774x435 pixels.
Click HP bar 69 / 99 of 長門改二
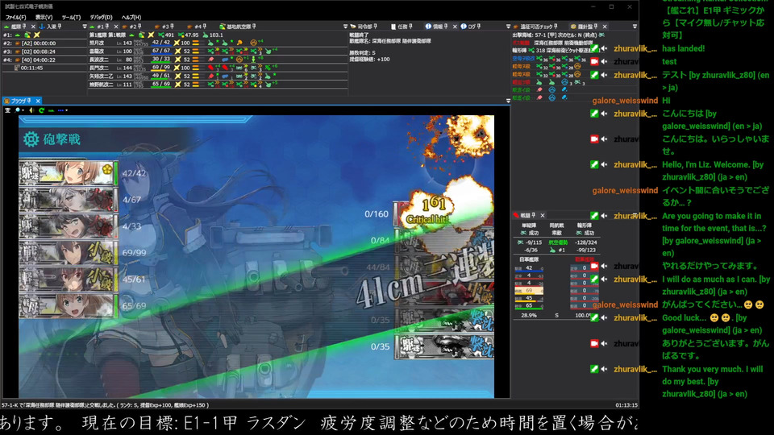click(x=161, y=68)
